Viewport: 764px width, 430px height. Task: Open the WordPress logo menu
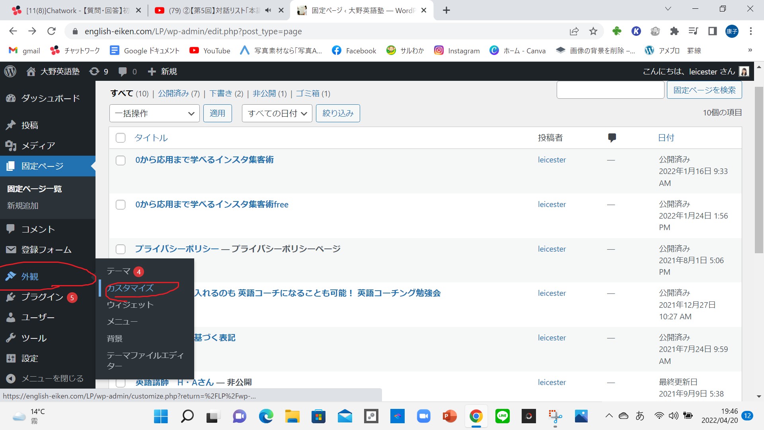(10, 71)
